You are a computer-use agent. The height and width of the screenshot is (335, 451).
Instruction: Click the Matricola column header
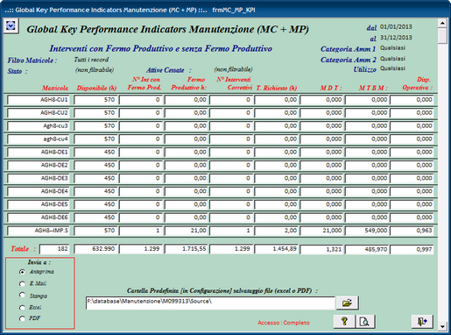click(55, 88)
